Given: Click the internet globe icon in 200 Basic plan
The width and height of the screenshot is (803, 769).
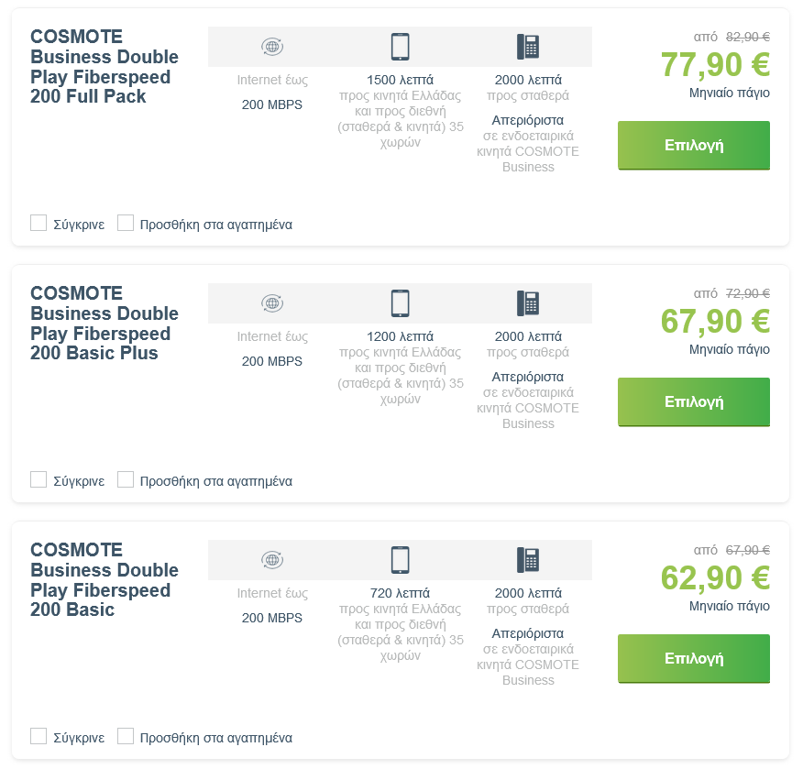Looking at the screenshot, I should (271, 560).
